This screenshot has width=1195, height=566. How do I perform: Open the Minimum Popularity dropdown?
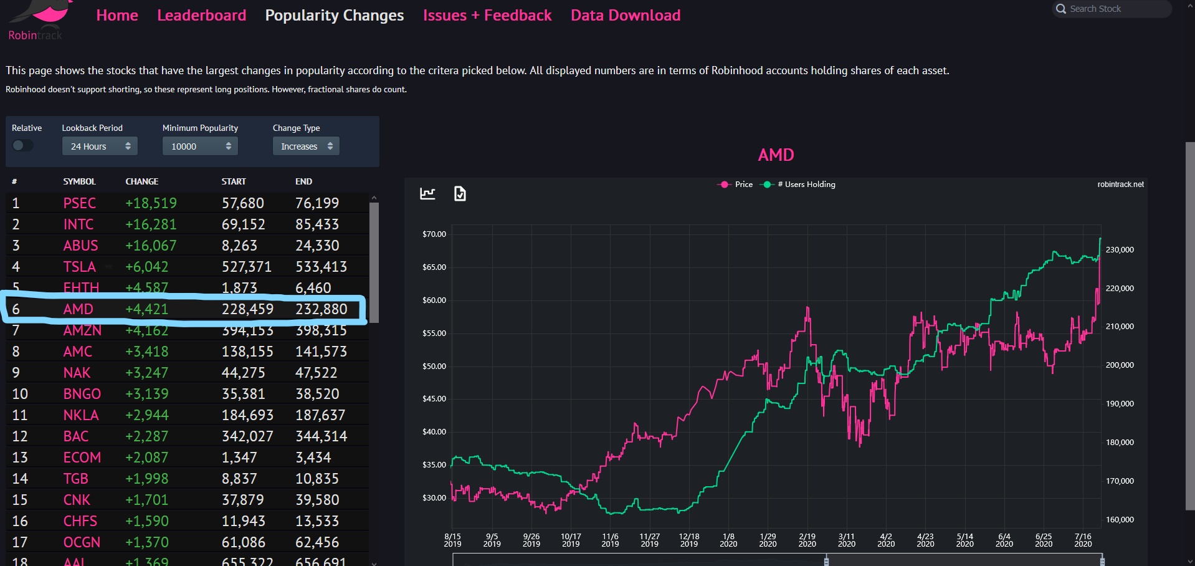[200, 146]
